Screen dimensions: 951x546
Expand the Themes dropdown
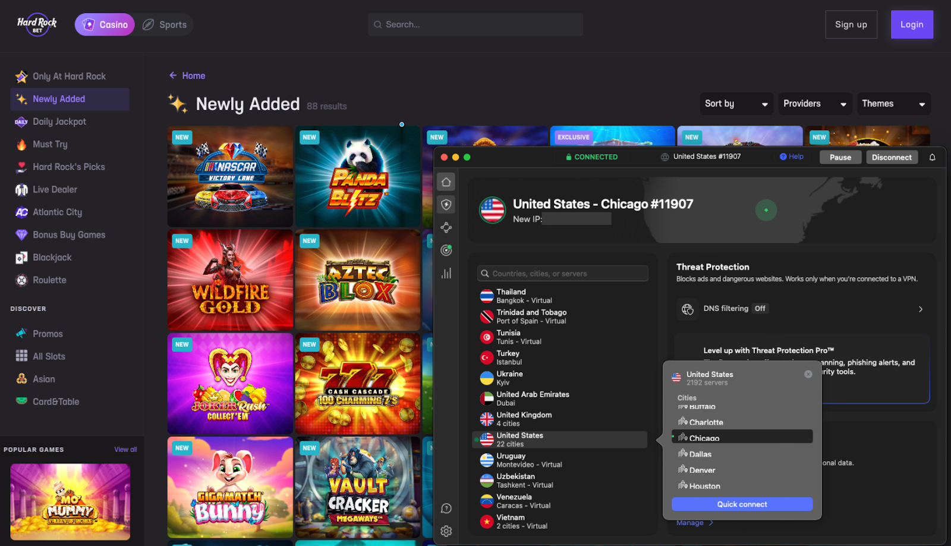point(893,103)
